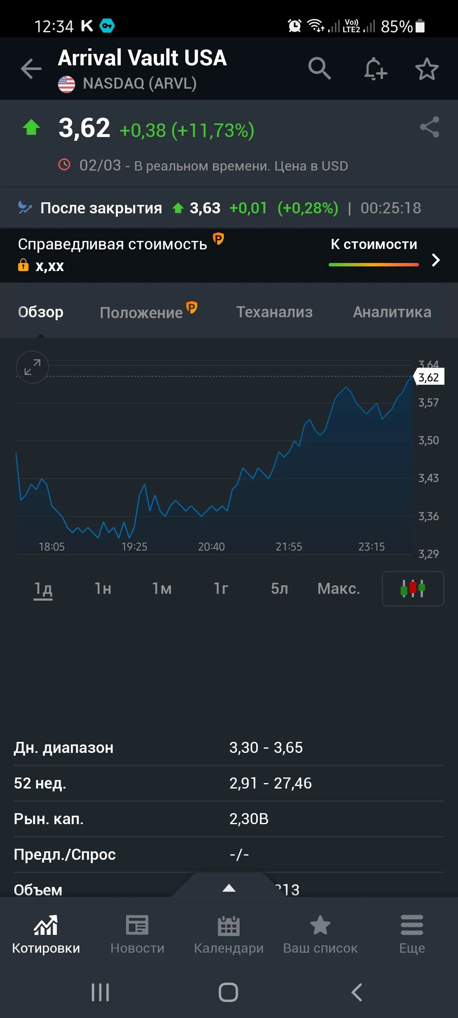458x1018 pixels.
Task: Select 1н chart timeframe
Action: (103, 588)
